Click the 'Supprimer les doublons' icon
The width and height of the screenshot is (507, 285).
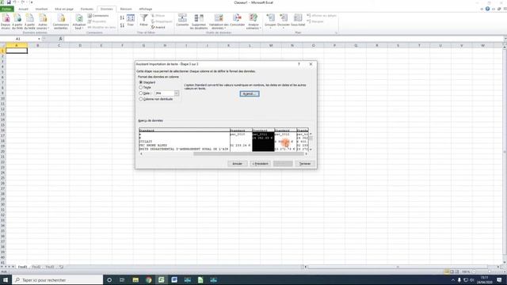[x=199, y=21]
